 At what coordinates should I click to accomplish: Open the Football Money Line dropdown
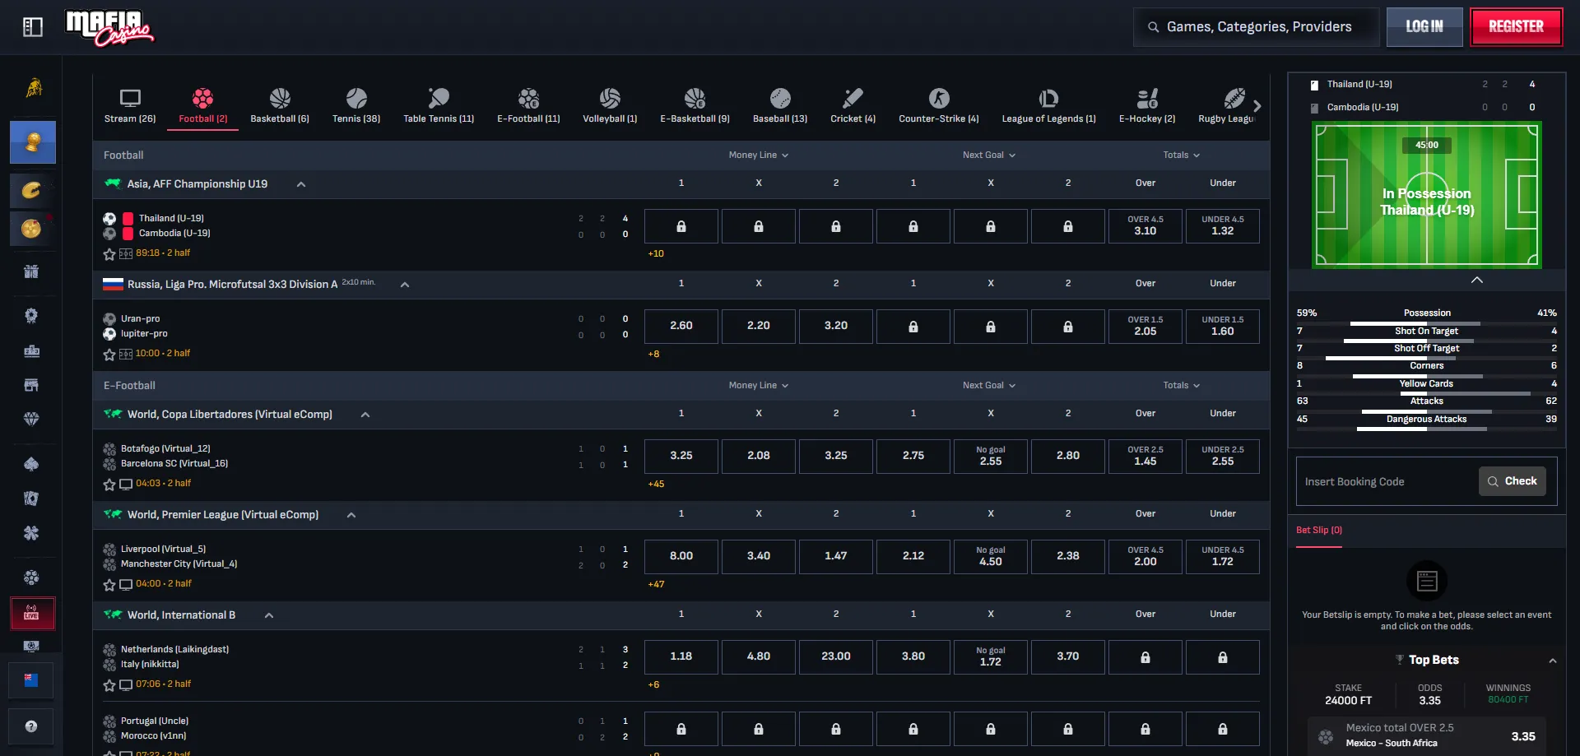[758, 155]
